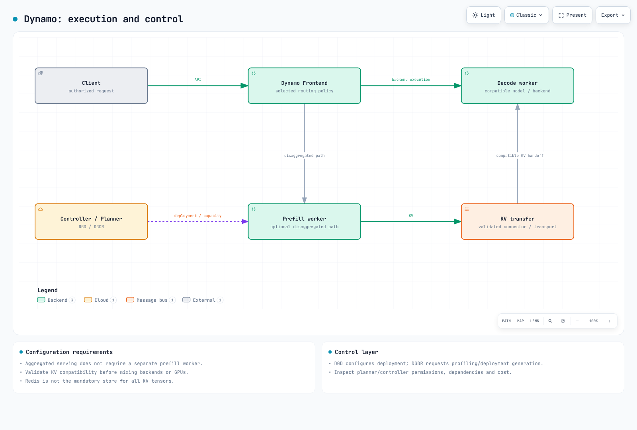The height and width of the screenshot is (430, 637).
Task: Click the disaggregated path edge label
Action: pos(305,156)
